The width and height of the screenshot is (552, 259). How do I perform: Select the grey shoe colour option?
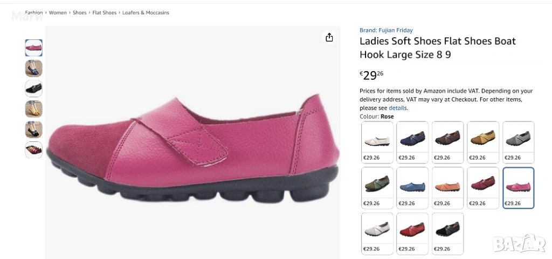pyautogui.click(x=518, y=142)
